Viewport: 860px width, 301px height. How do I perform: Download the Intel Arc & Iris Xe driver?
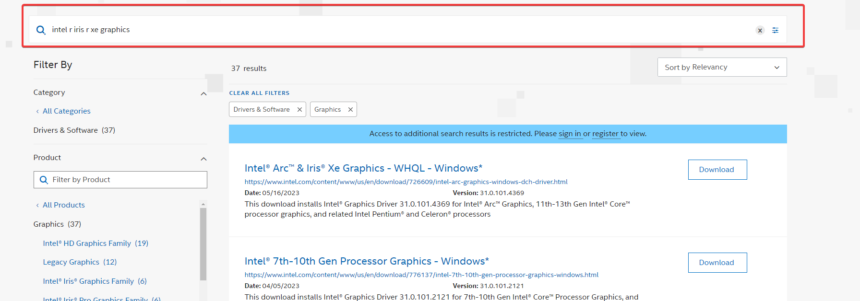point(717,170)
